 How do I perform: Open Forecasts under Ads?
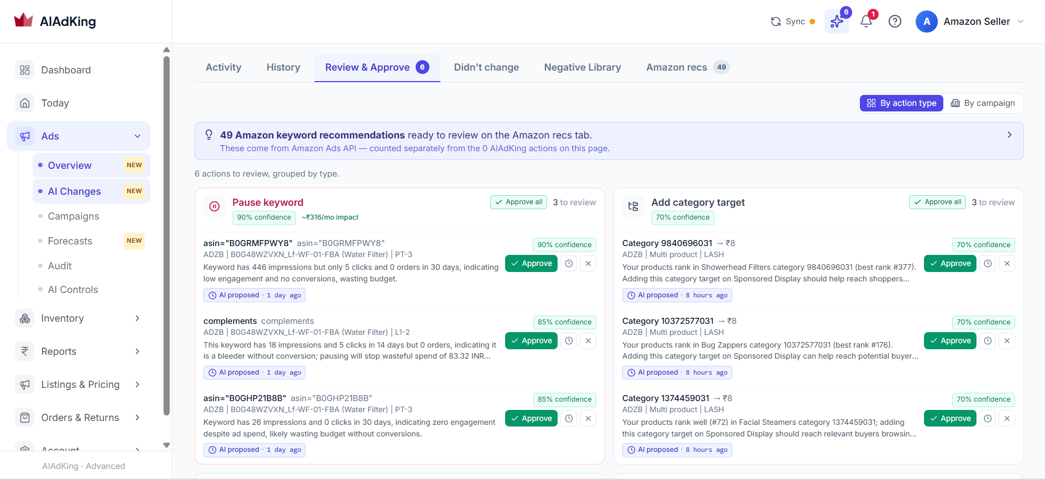[x=91, y=241]
